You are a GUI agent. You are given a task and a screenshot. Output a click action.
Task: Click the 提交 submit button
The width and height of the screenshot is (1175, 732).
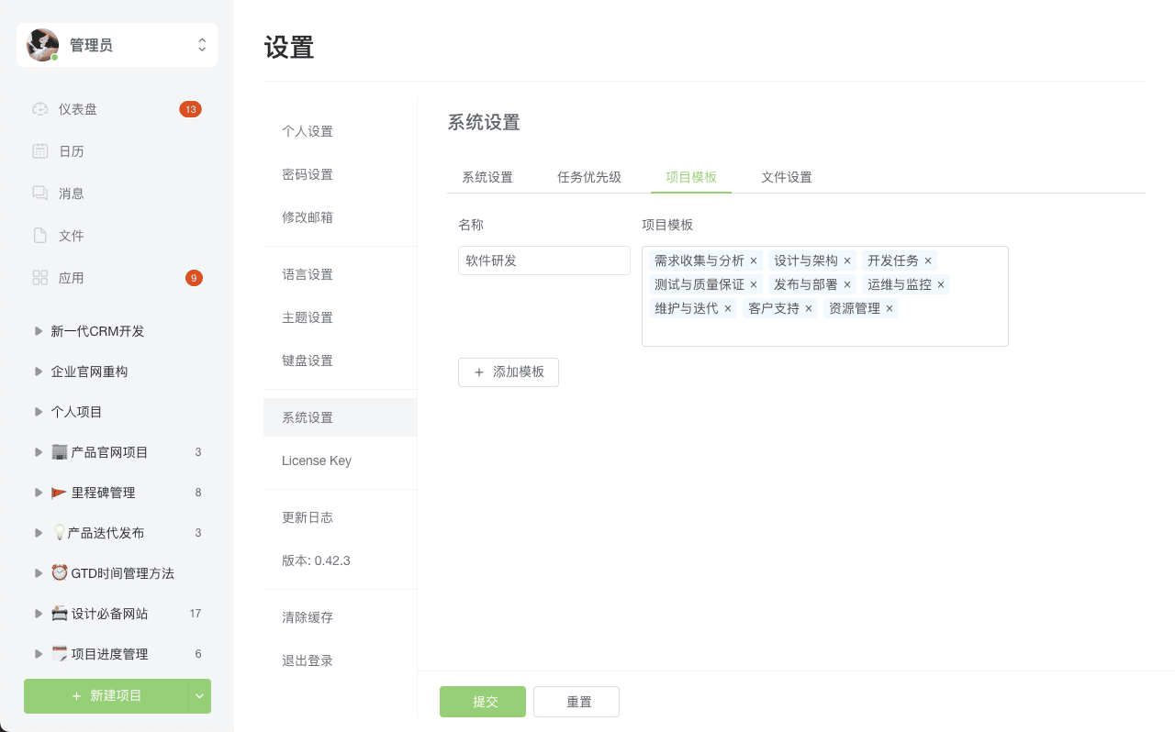[x=482, y=701]
